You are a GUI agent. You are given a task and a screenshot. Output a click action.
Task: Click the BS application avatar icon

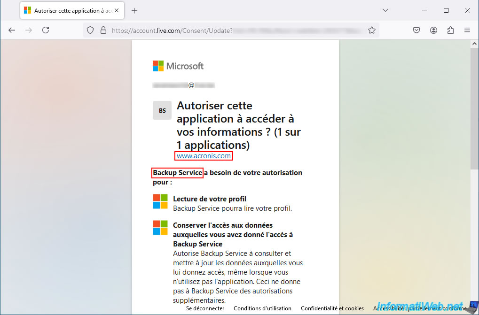point(162,110)
